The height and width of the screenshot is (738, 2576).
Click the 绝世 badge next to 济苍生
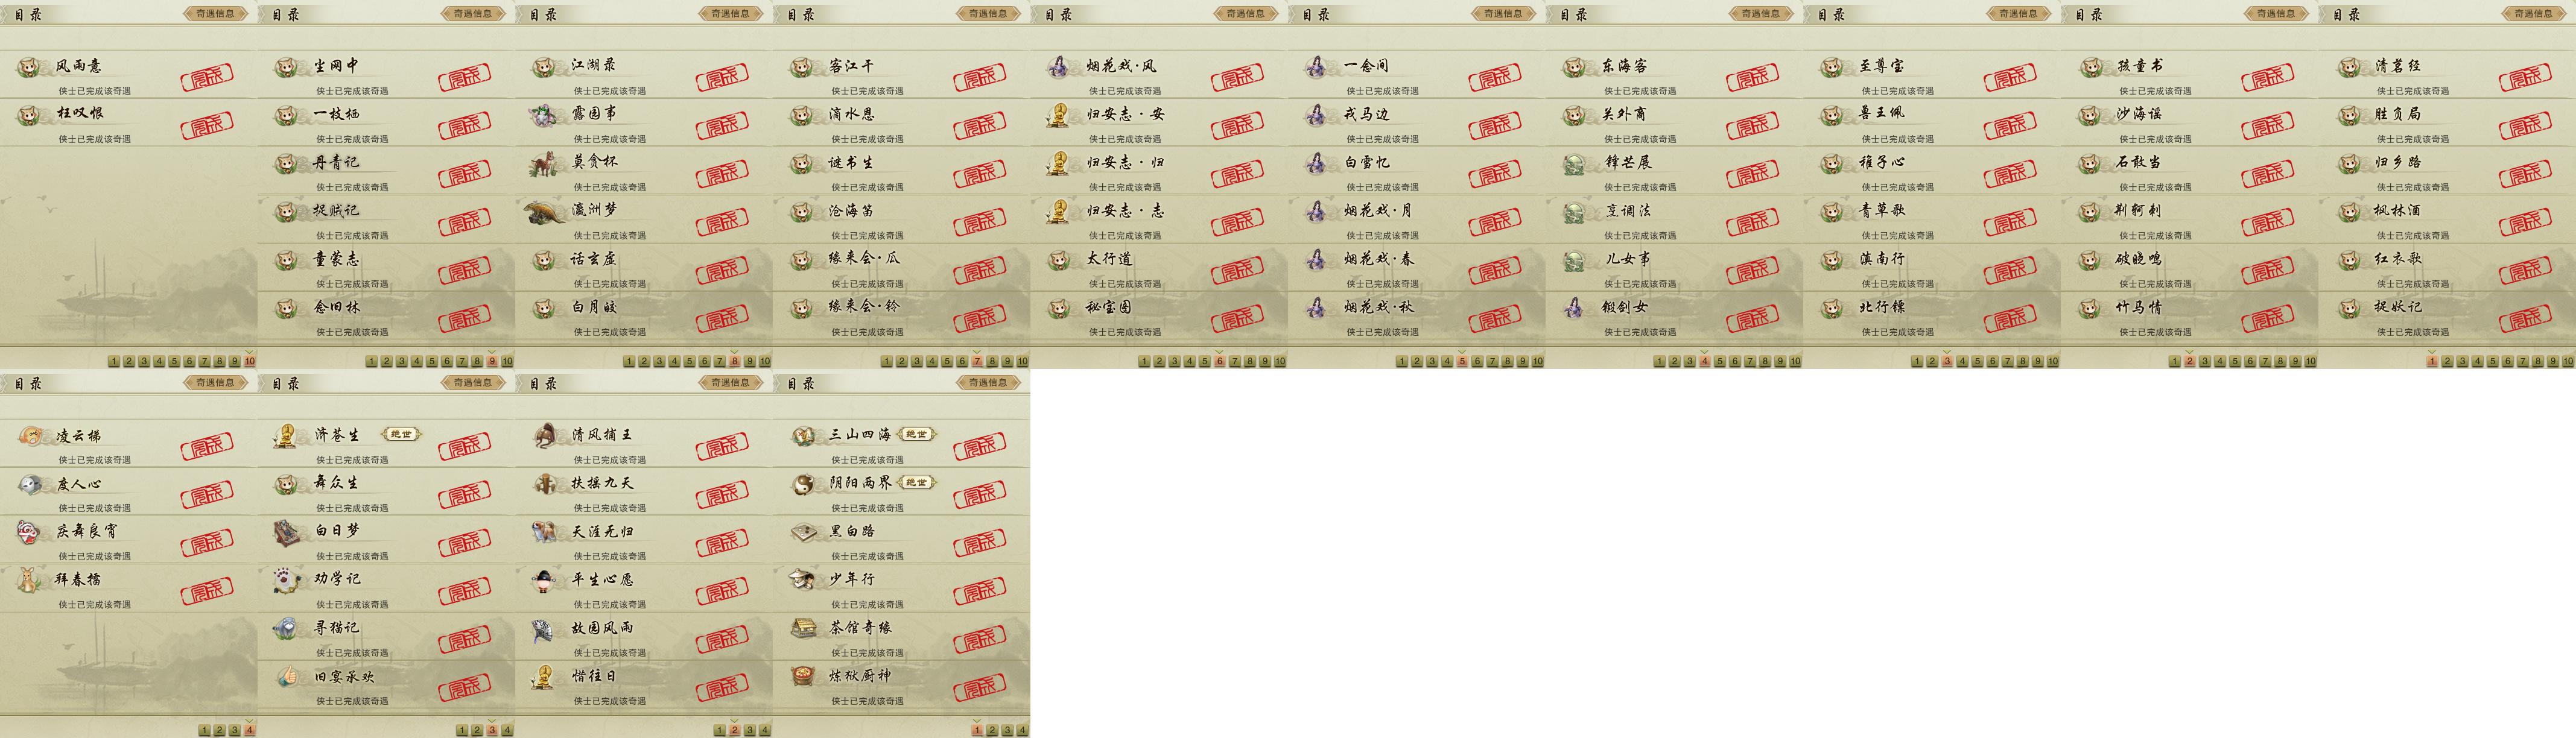401,435
